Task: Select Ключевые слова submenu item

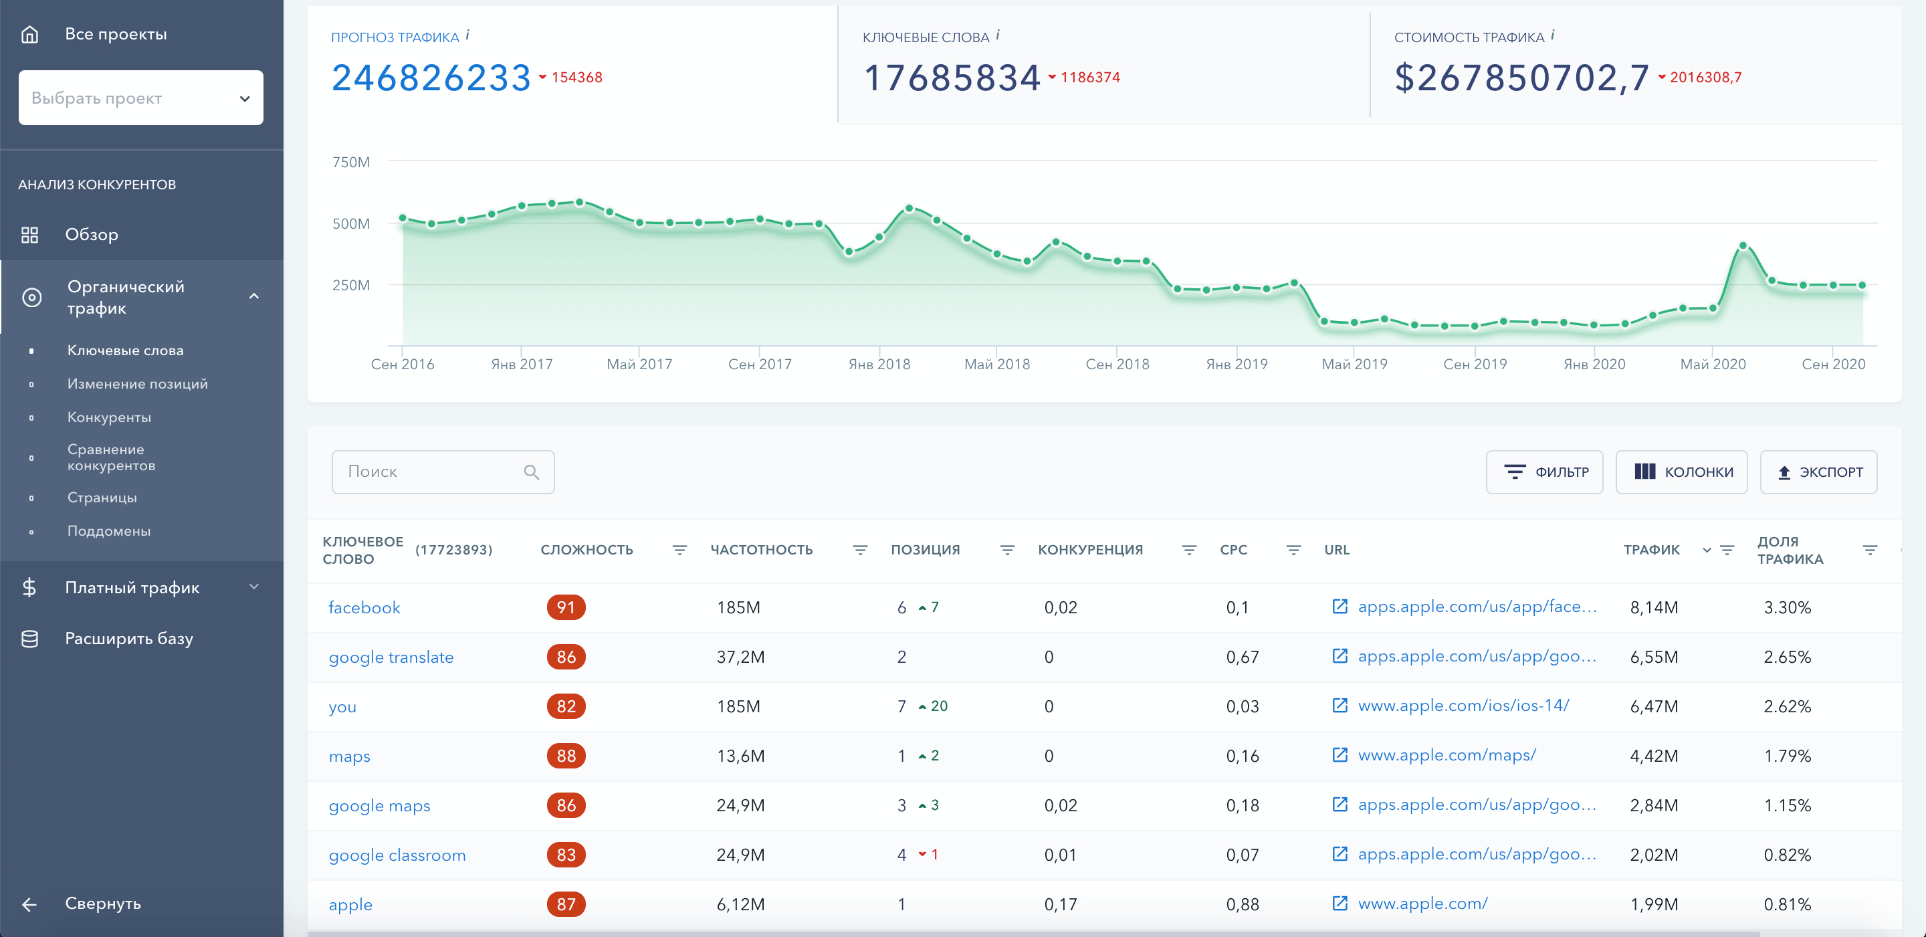Action: (126, 350)
